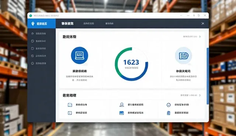This screenshot has width=236, height=136.
Task: Close the dark header bar with white X
Action: (203, 24)
